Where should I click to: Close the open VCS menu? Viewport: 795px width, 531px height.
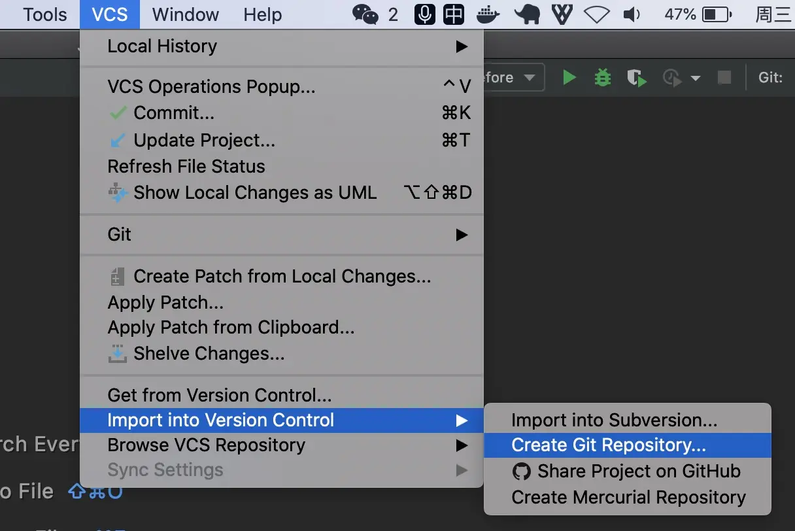pos(110,14)
